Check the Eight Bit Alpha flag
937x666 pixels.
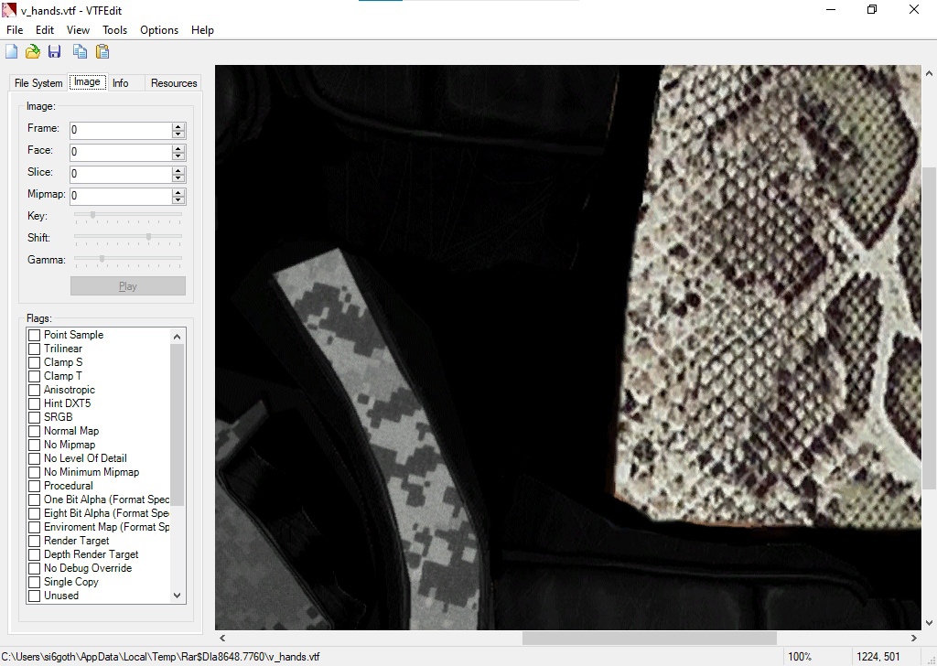(35, 514)
